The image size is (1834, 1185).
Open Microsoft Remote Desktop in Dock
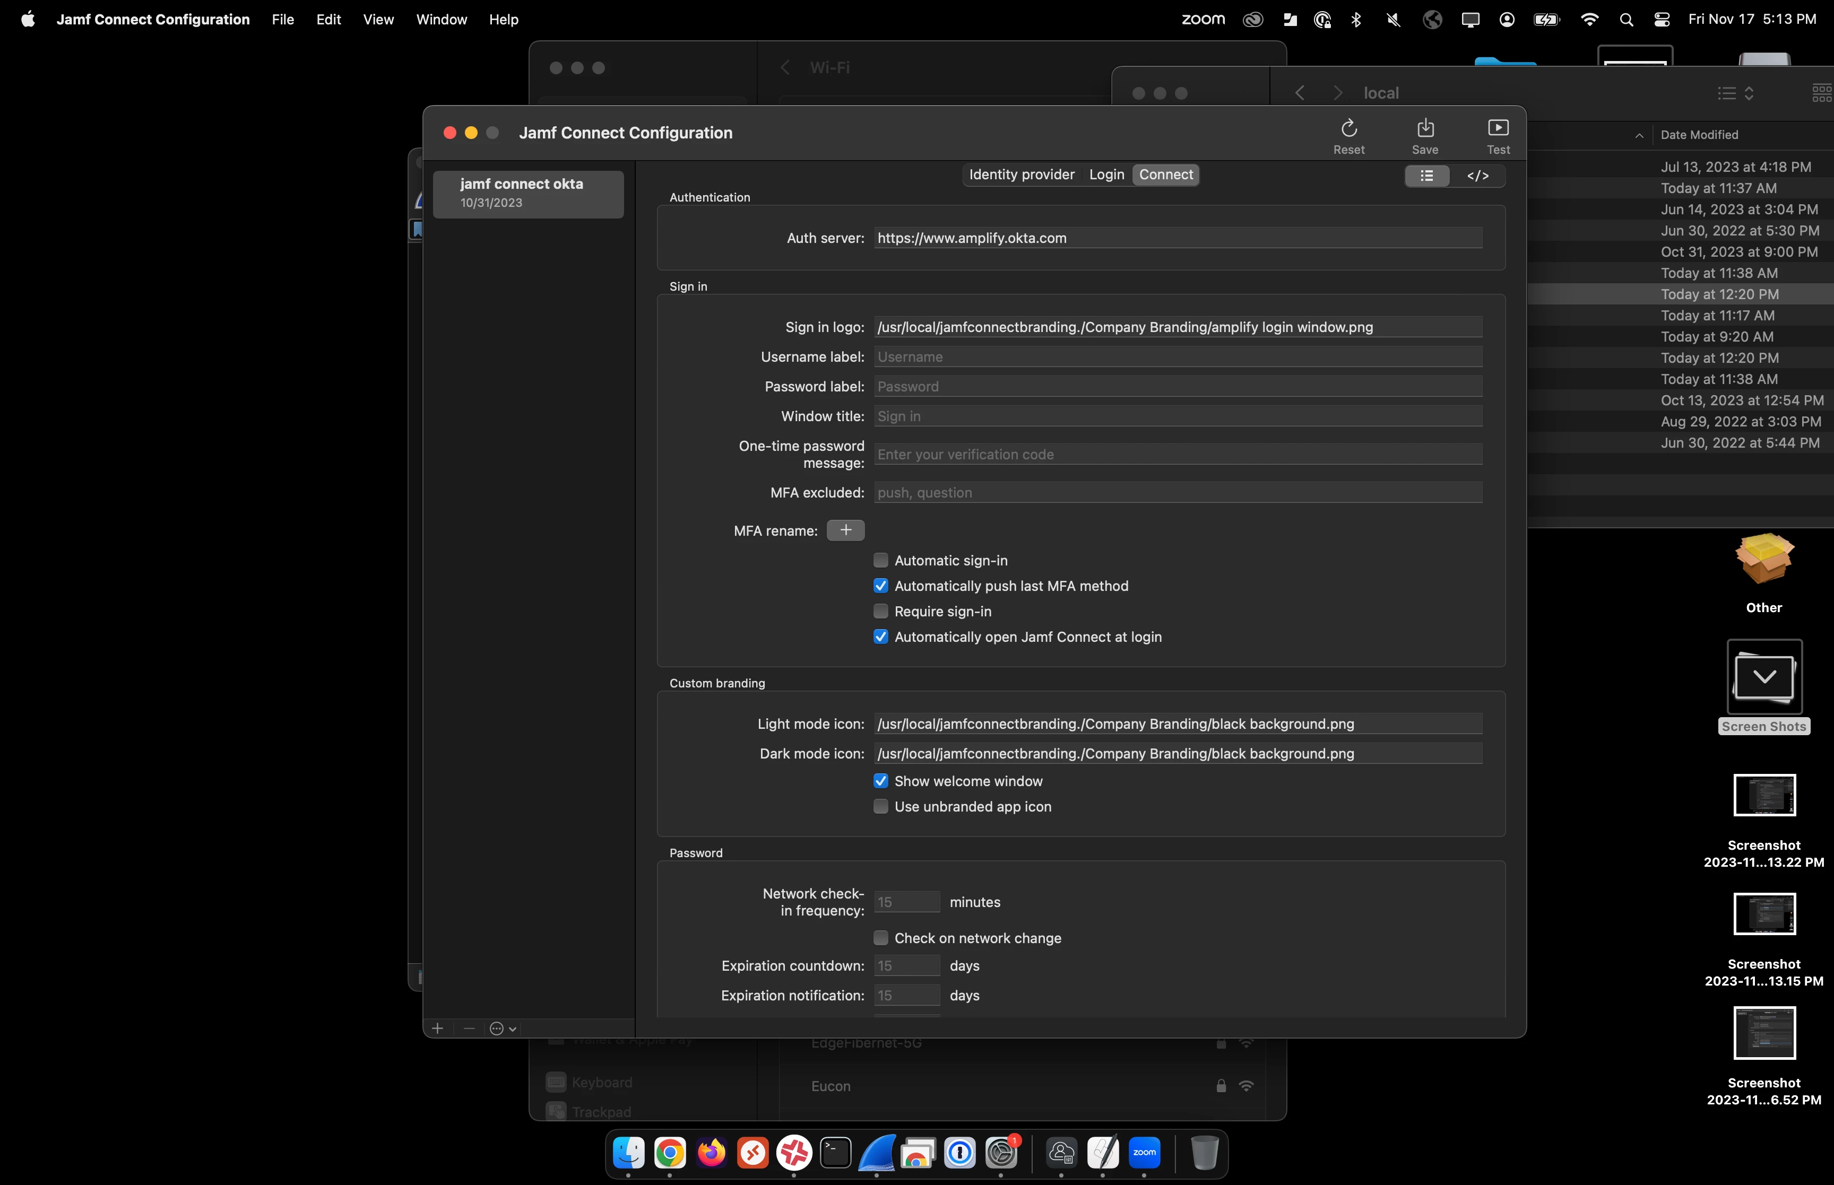(x=752, y=1153)
